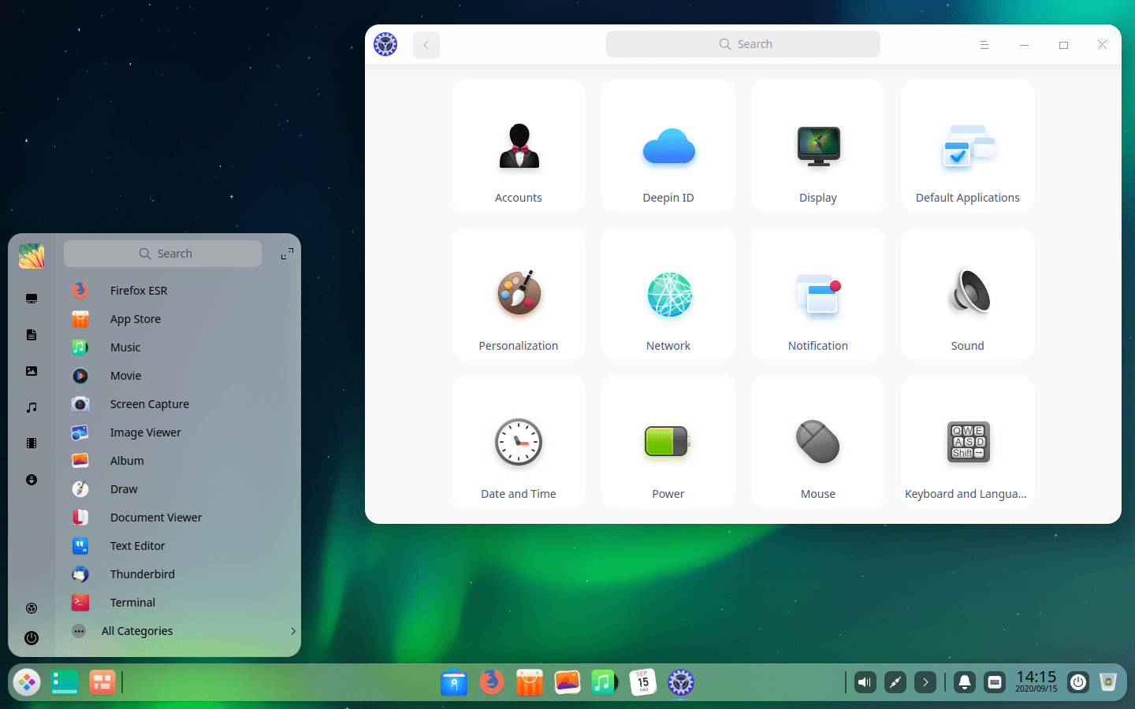
Task: Open the Control Center hamburger menu
Action: (984, 44)
